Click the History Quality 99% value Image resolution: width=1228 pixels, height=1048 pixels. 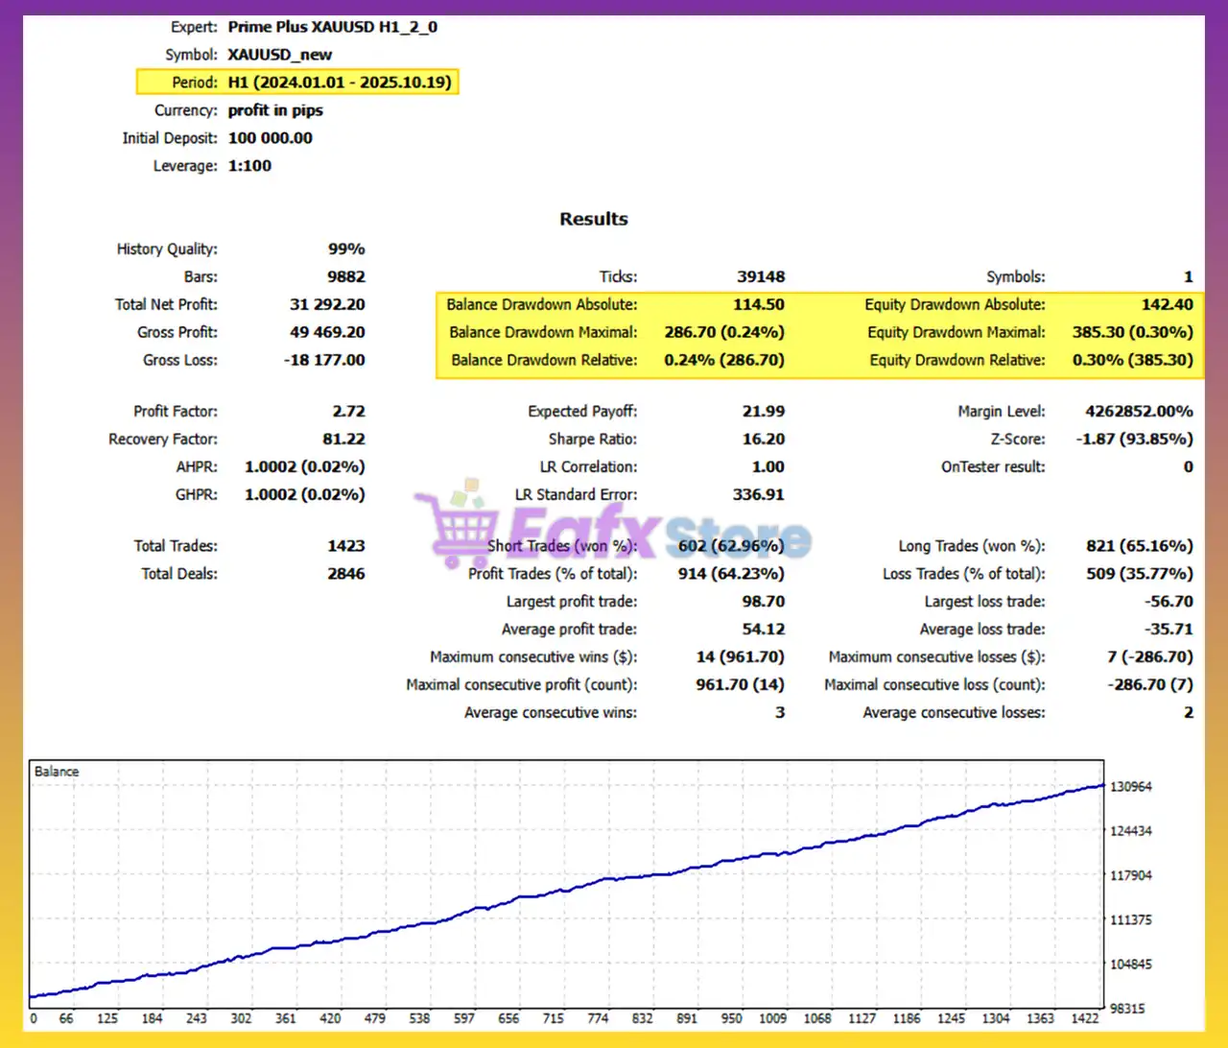[346, 249]
